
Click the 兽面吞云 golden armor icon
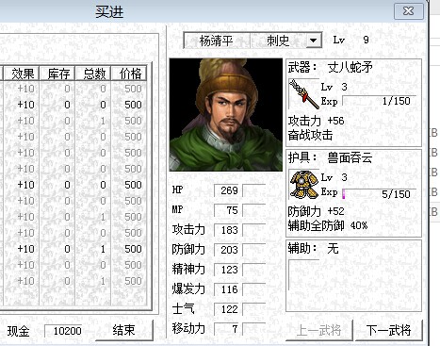(303, 185)
